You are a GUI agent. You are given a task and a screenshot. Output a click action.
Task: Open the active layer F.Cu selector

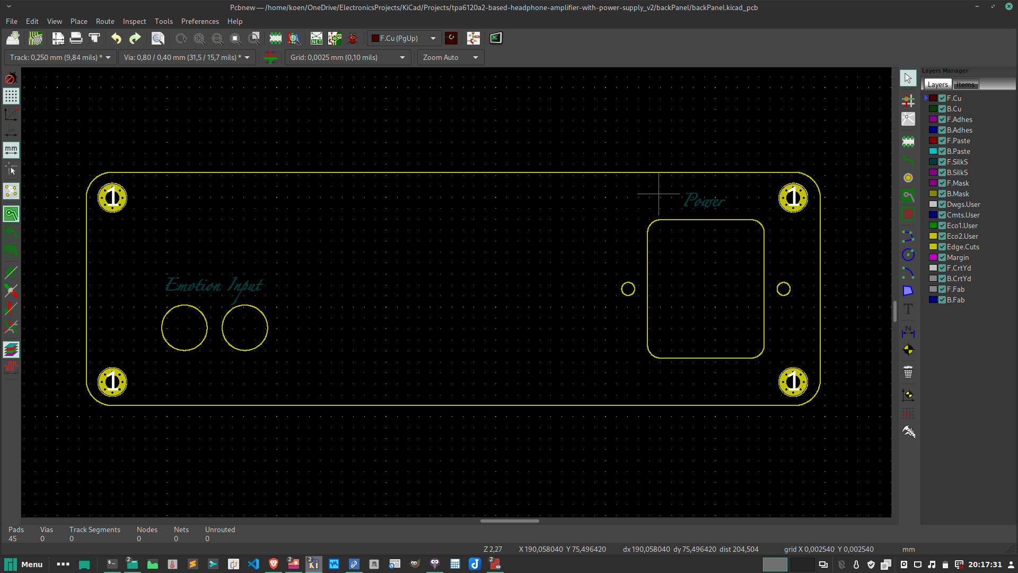point(404,38)
